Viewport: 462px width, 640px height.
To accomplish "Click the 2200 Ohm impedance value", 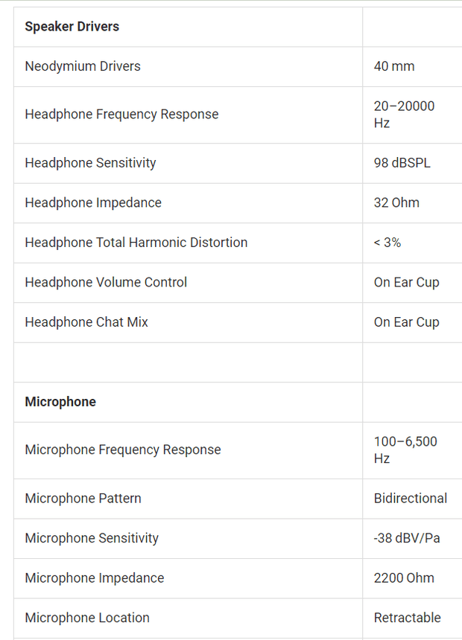I will 404,577.
